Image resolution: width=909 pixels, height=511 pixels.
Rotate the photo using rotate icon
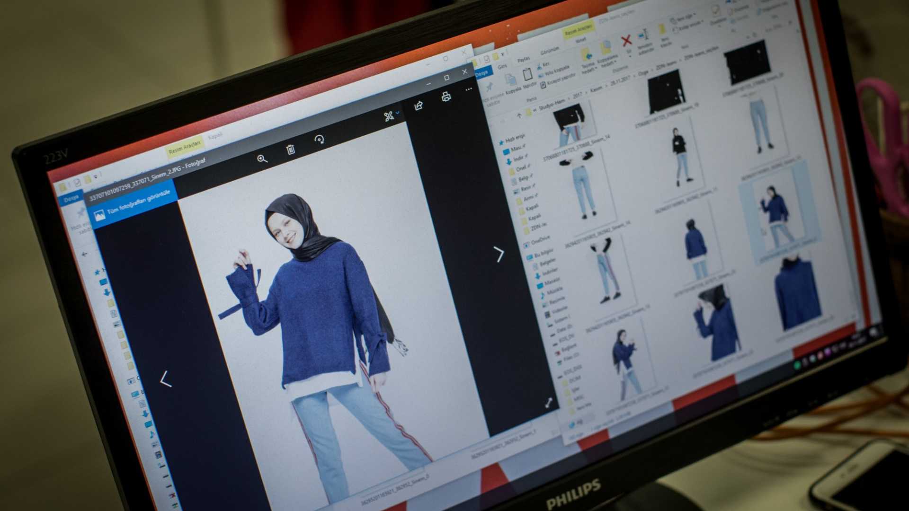(320, 139)
